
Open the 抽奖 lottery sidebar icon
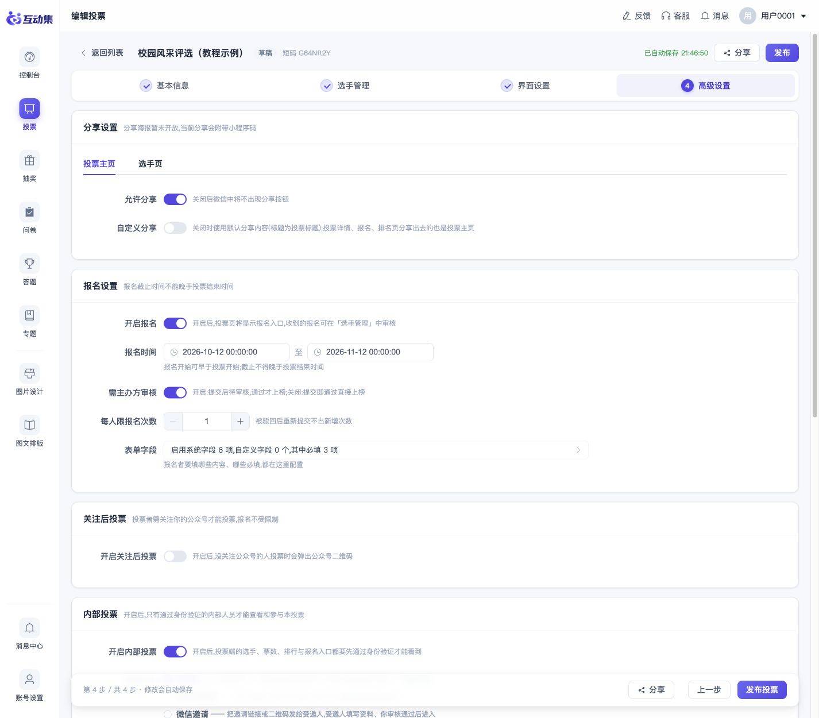(29, 160)
